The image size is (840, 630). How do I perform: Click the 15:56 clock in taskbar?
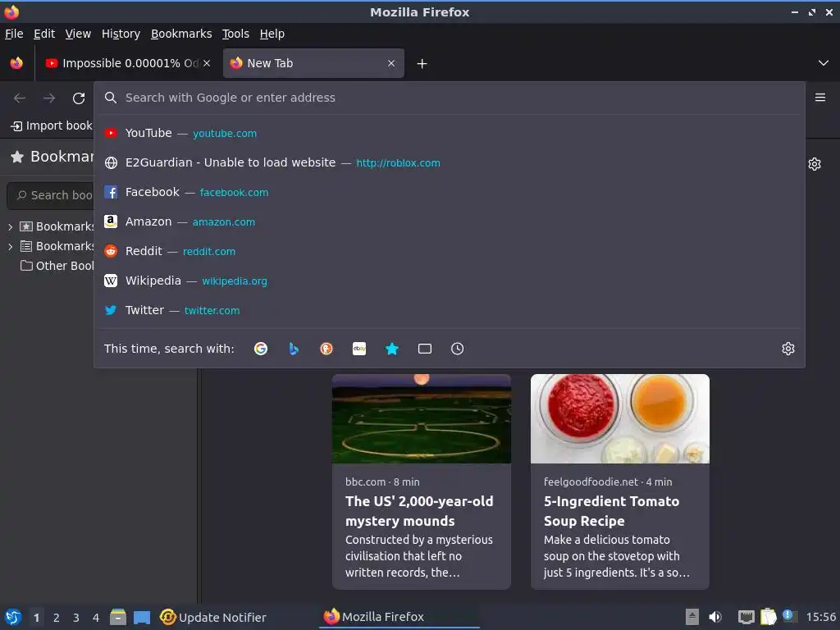pos(820,617)
